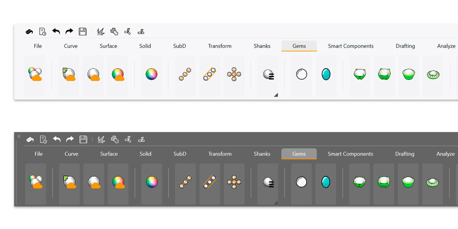
Task: Save the file using dark toolbar floppy icon
Action: (83, 140)
